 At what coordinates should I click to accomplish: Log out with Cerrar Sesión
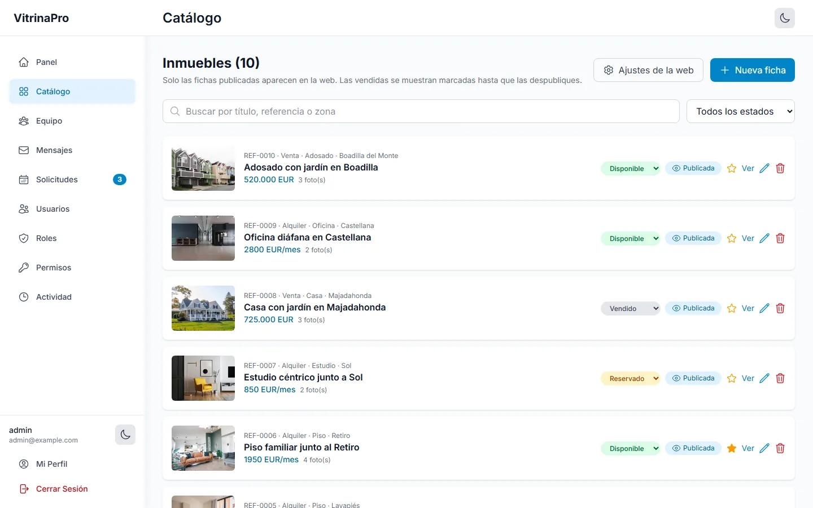pos(72,489)
